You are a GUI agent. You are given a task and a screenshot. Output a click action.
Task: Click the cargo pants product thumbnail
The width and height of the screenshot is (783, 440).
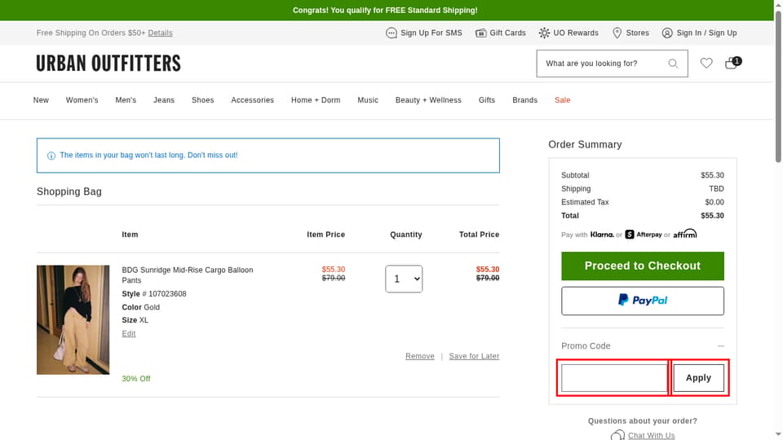(x=73, y=319)
